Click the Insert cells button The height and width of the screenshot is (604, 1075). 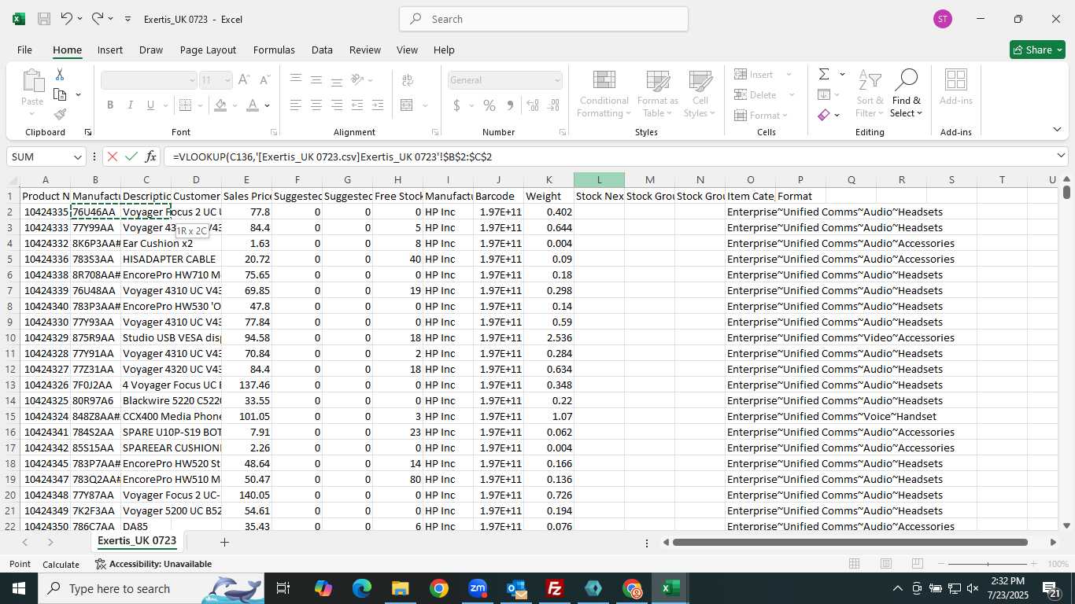(763, 75)
